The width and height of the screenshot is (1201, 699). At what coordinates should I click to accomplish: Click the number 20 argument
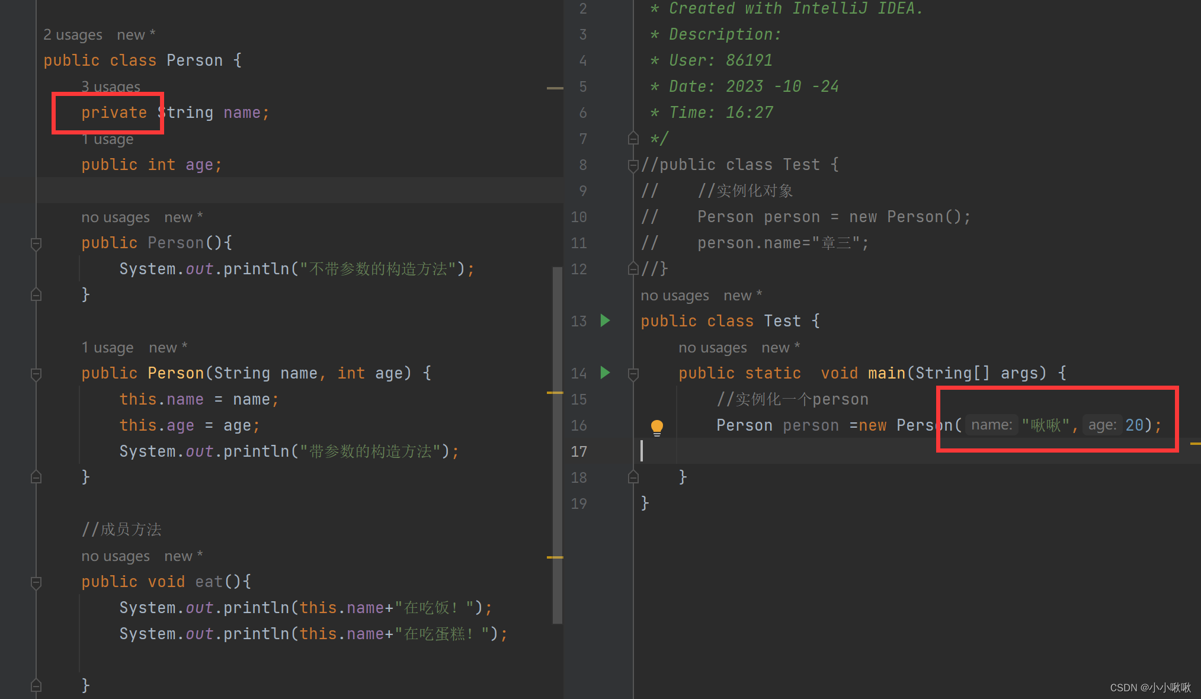coord(1134,425)
